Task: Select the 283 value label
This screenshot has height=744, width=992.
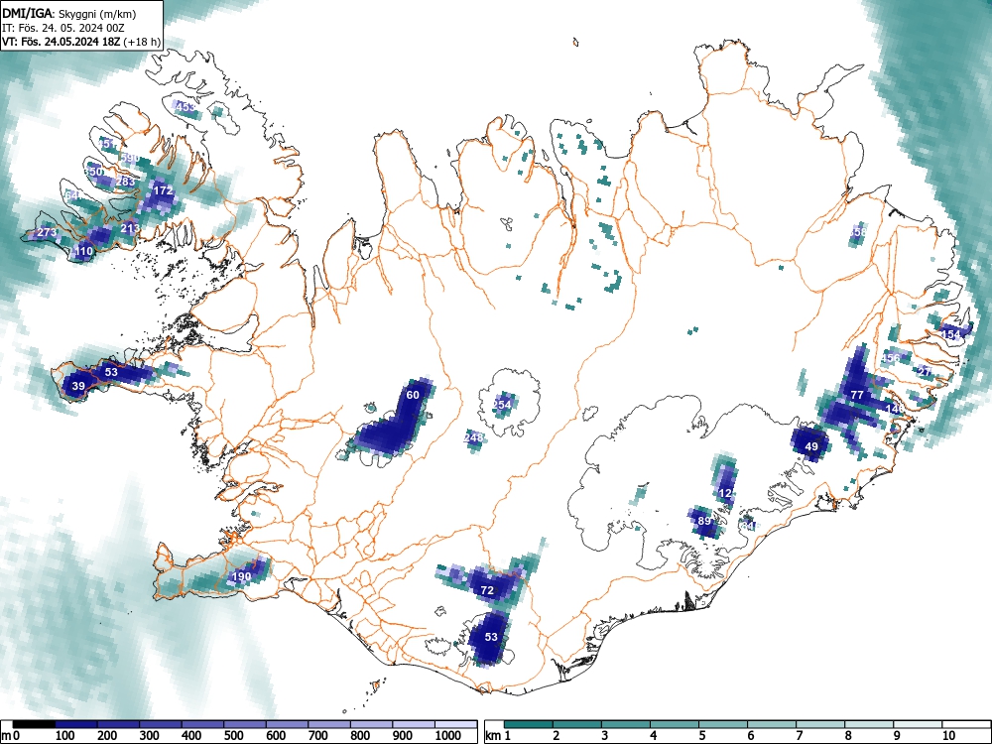Action: [126, 182]
